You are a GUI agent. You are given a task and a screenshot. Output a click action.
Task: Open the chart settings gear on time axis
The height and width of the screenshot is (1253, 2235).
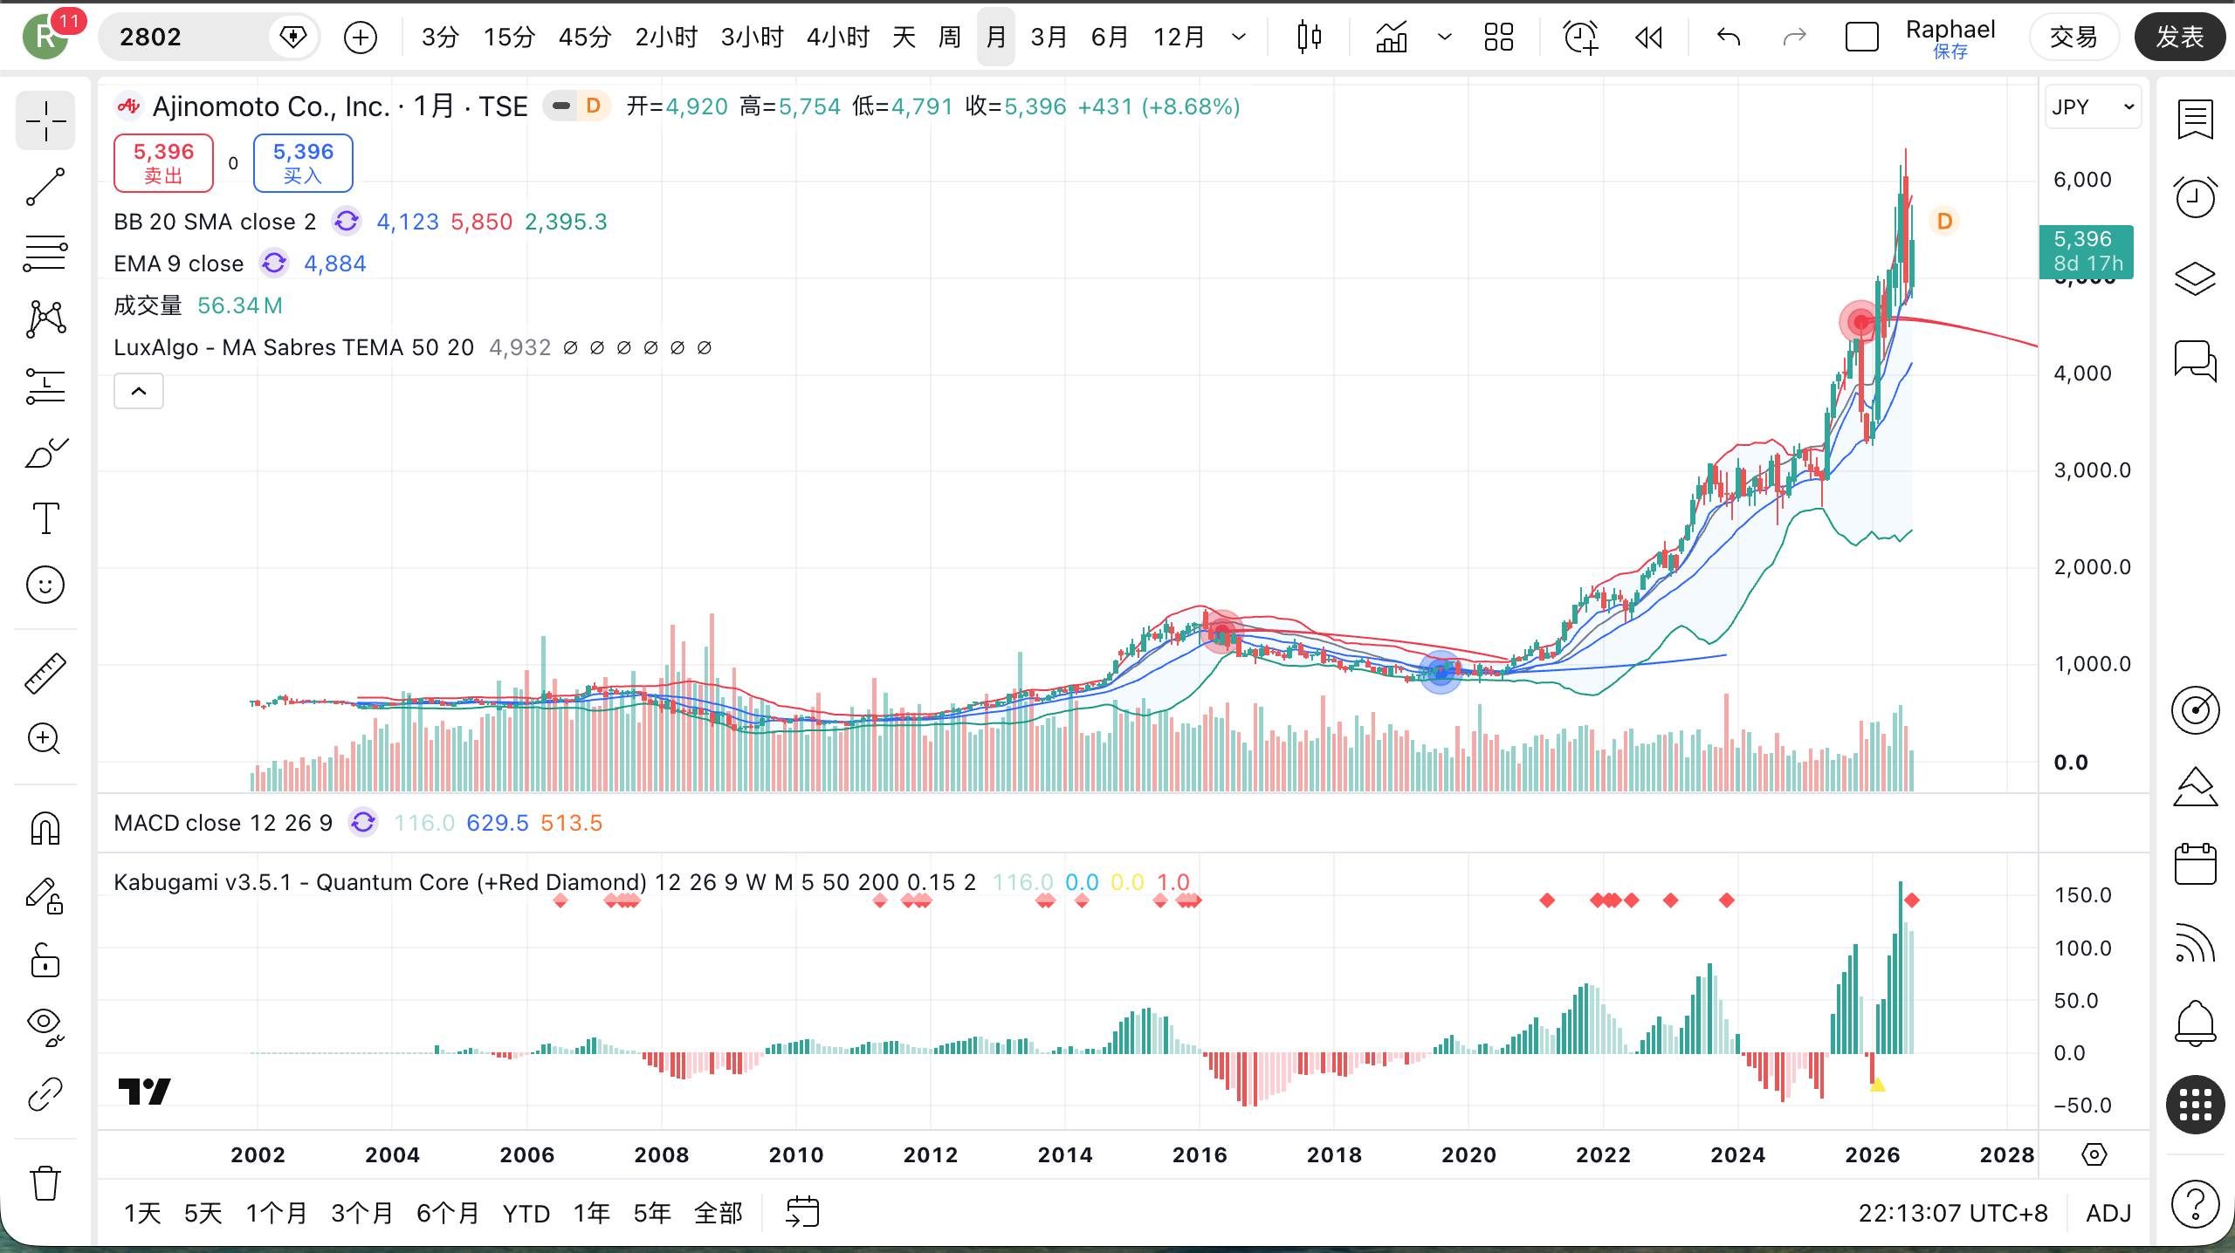[2094, 1154]
